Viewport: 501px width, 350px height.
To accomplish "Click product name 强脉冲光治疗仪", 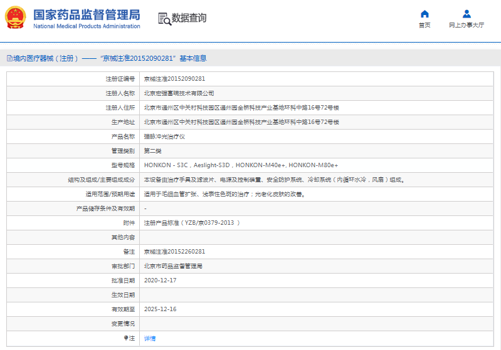I will 164,136.
